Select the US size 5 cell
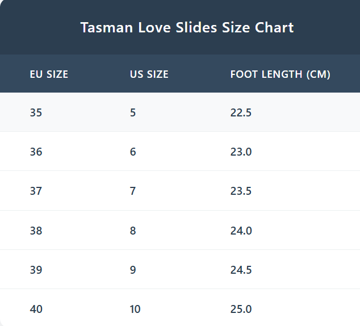The height and width of the screenshot is (326, 360). click(x=133, y=112)
